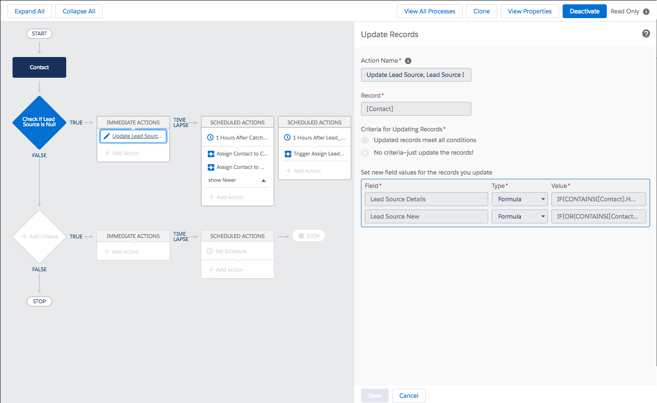Click the Read Only info icon
The height and width of the screenshot is (403, 657).
646,12
